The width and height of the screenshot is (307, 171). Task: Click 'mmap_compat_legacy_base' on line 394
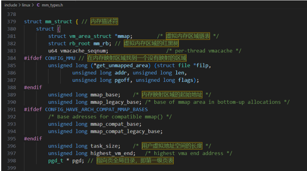click(x=125, y=131)
